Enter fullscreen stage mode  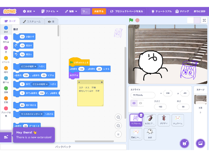204,20
